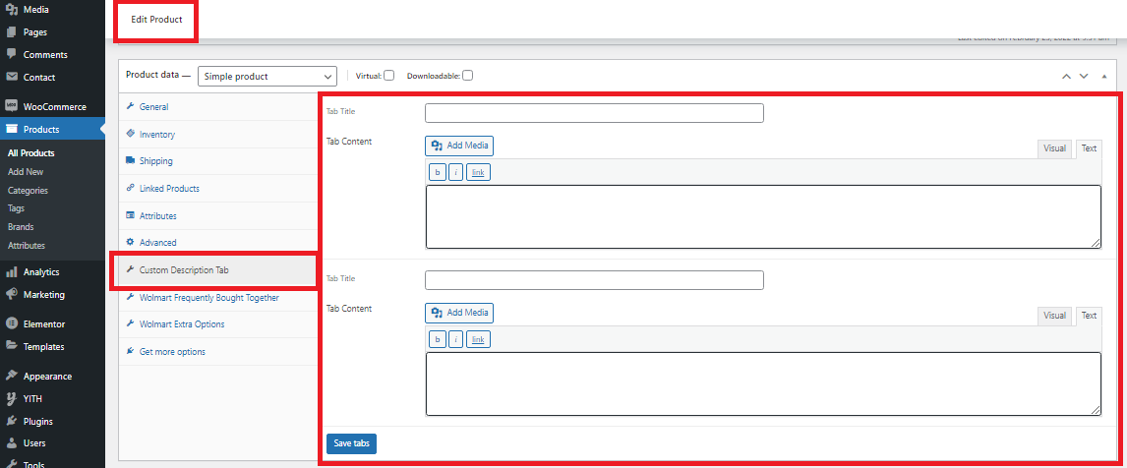
Task: Insert link in second editor toolbar
Action: tap(478, 339)
